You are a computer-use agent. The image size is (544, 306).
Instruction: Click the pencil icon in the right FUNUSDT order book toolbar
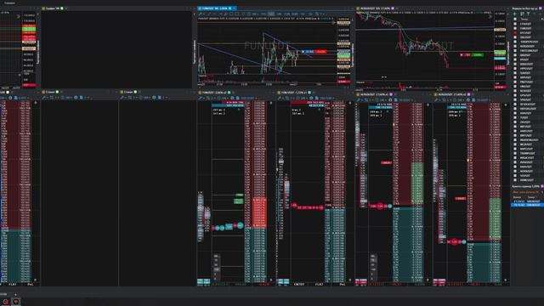tap(280, 99)
